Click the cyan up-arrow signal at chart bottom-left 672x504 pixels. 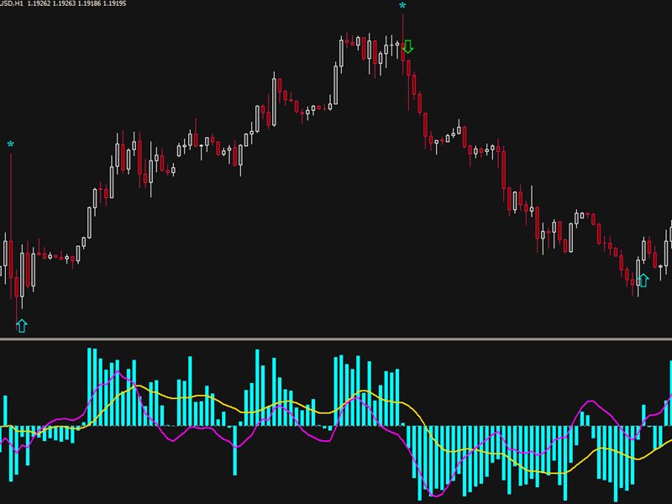(x=22, y=326)
